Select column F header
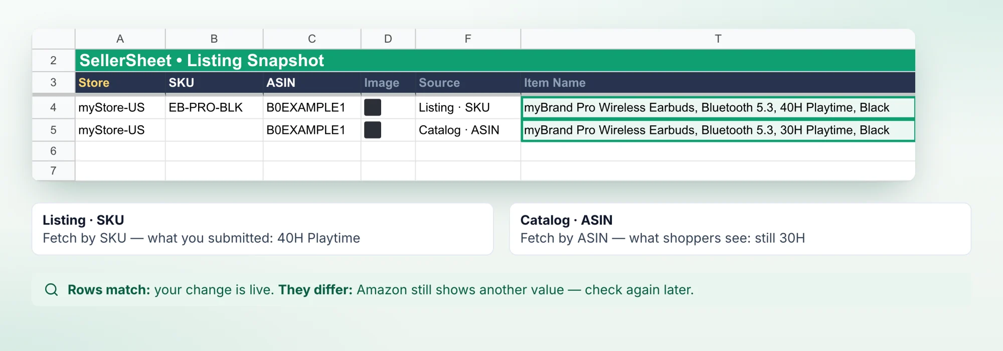This screenshot has width=1003, height=351. [x=468, y=39]
